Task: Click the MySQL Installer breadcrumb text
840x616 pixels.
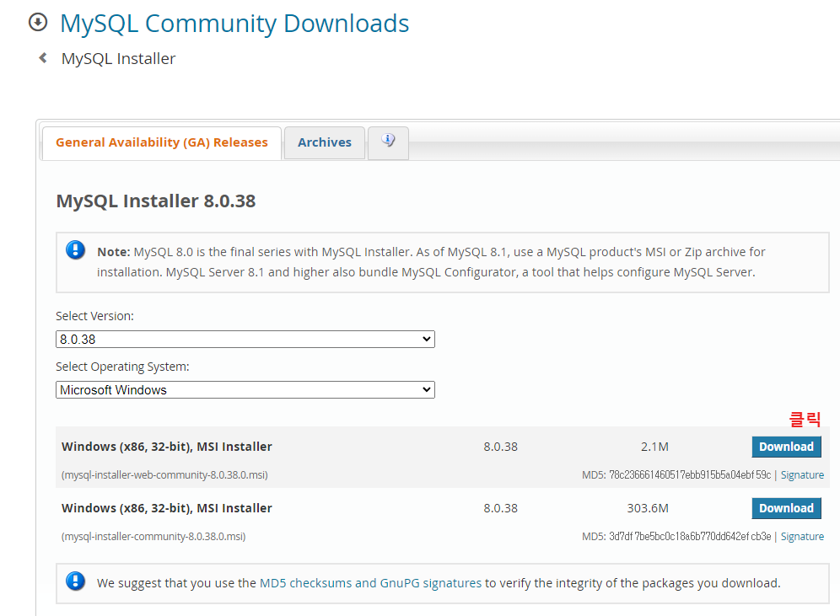Action: [118, 58]
